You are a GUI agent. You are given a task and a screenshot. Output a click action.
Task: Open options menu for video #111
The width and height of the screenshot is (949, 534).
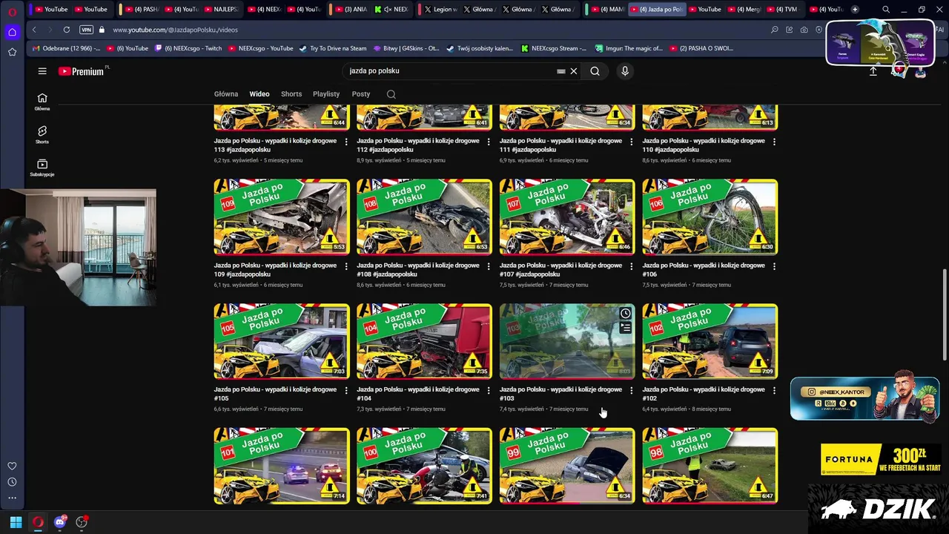[632, 142]
